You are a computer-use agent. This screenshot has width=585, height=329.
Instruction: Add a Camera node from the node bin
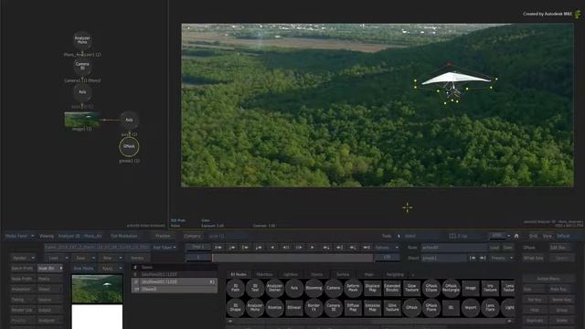[x=333, y=288]
